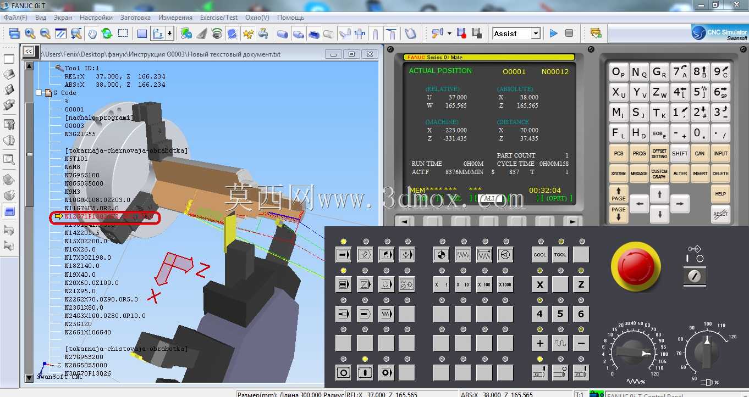The image size is (749, 397).
Task: Click the Tool ID:1 tree entry
Action: tap(82, 68)
